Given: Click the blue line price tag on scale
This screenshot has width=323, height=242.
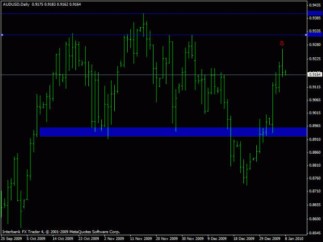Looking at the screenshot, I should point(315,35).
